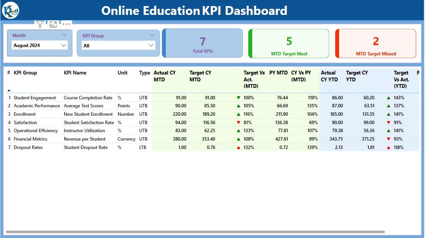425x238 pixels.
Task: Click red MTD down arrow in Satisfaction row
Action: pos(239,123)
